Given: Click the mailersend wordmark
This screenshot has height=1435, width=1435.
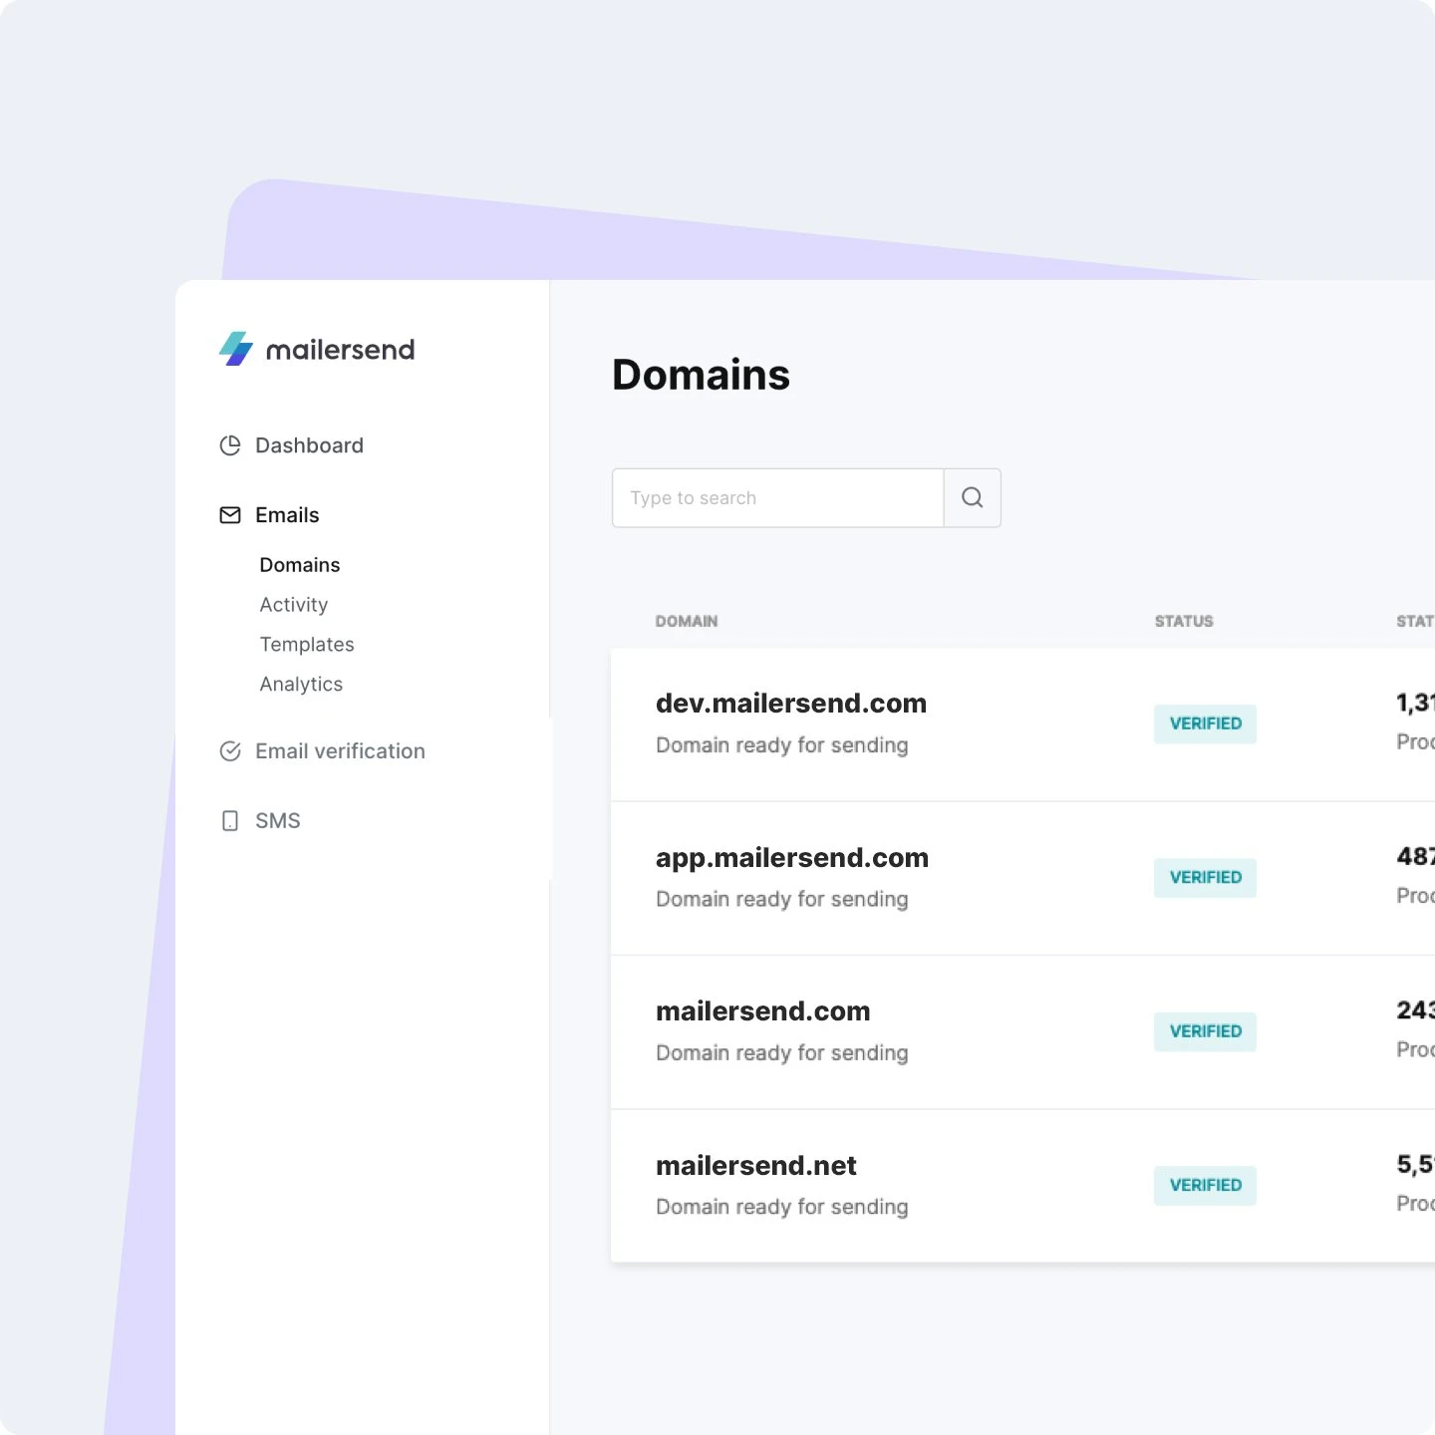Looking at the screenshot, I should coord(340,350).
